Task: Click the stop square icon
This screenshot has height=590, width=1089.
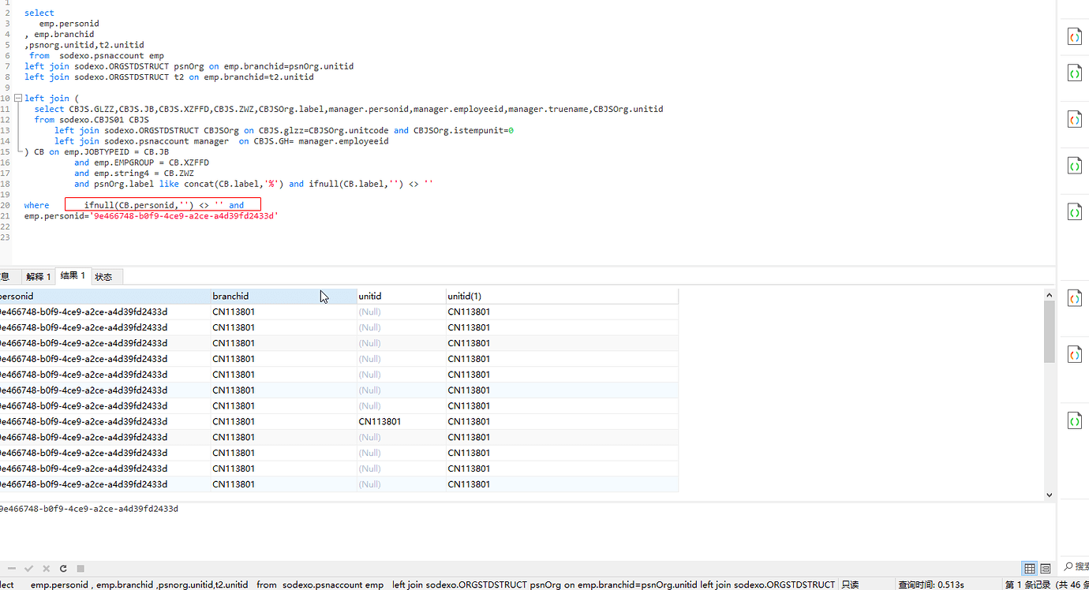Action: pyautogui.click(x=80, y=568)
